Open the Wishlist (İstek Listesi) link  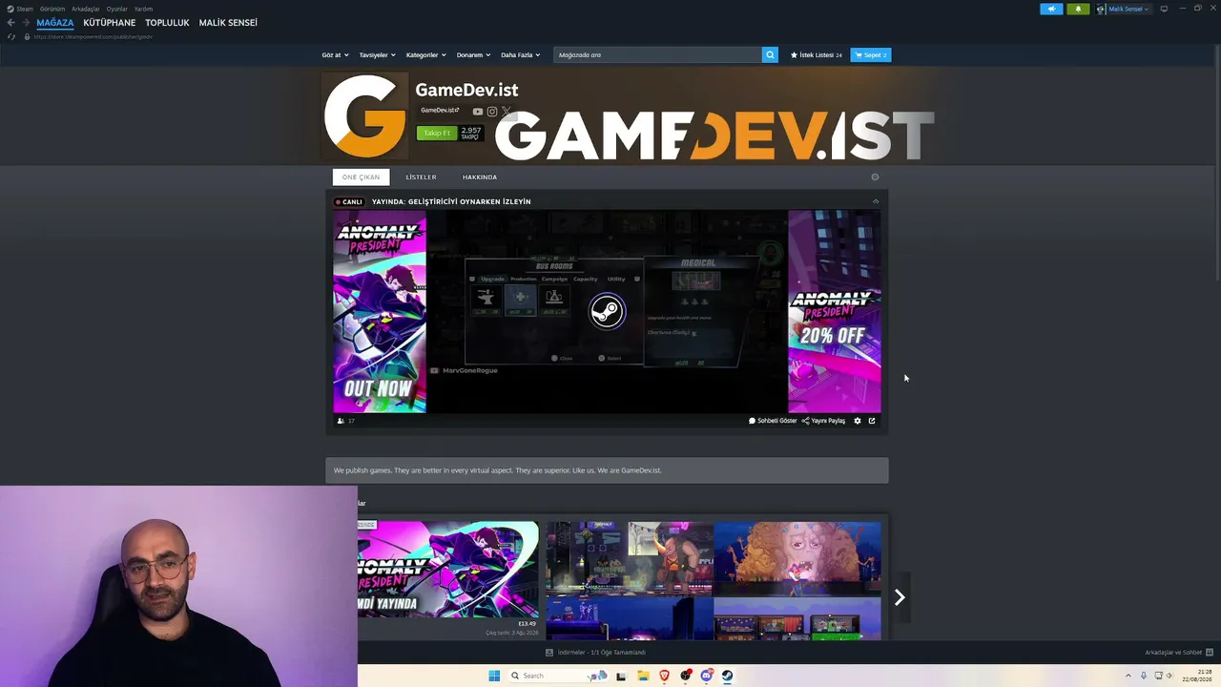(x=817, y=55)
